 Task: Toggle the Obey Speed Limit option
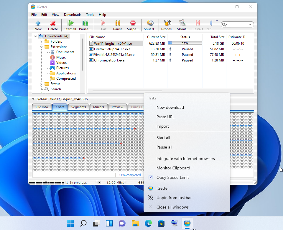[172, 177]
